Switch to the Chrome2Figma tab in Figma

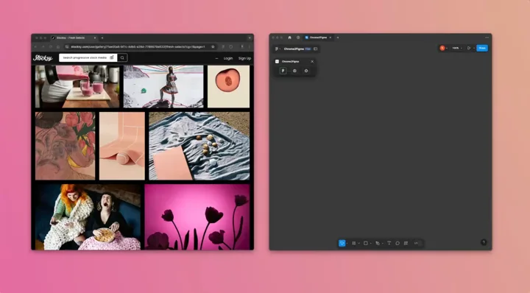(x=318, y=38)
